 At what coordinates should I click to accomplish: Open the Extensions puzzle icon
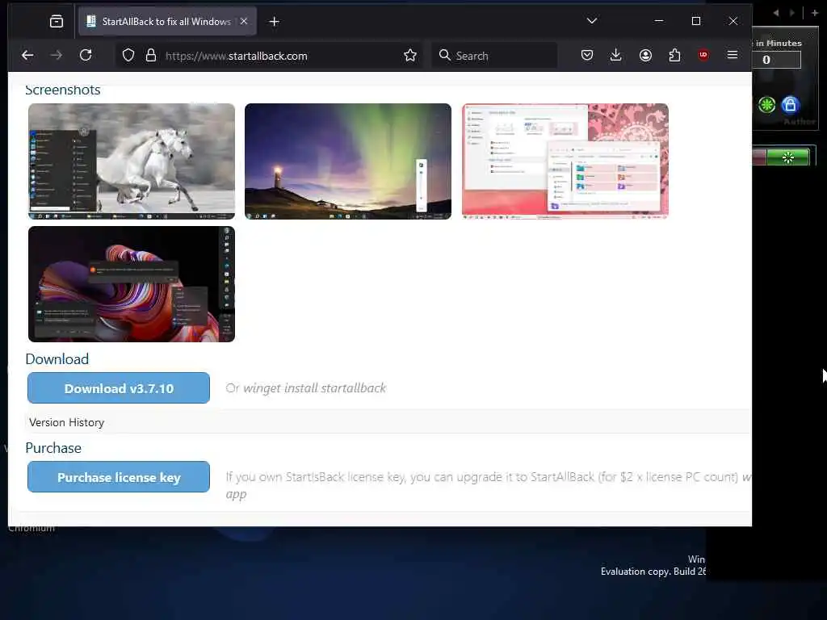click(x=674, y=55)
